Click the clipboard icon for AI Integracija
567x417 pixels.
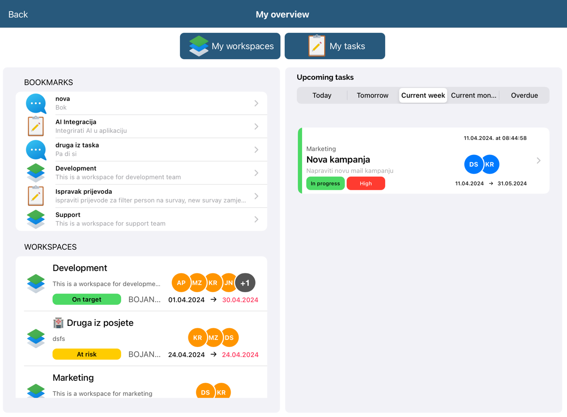36,126
